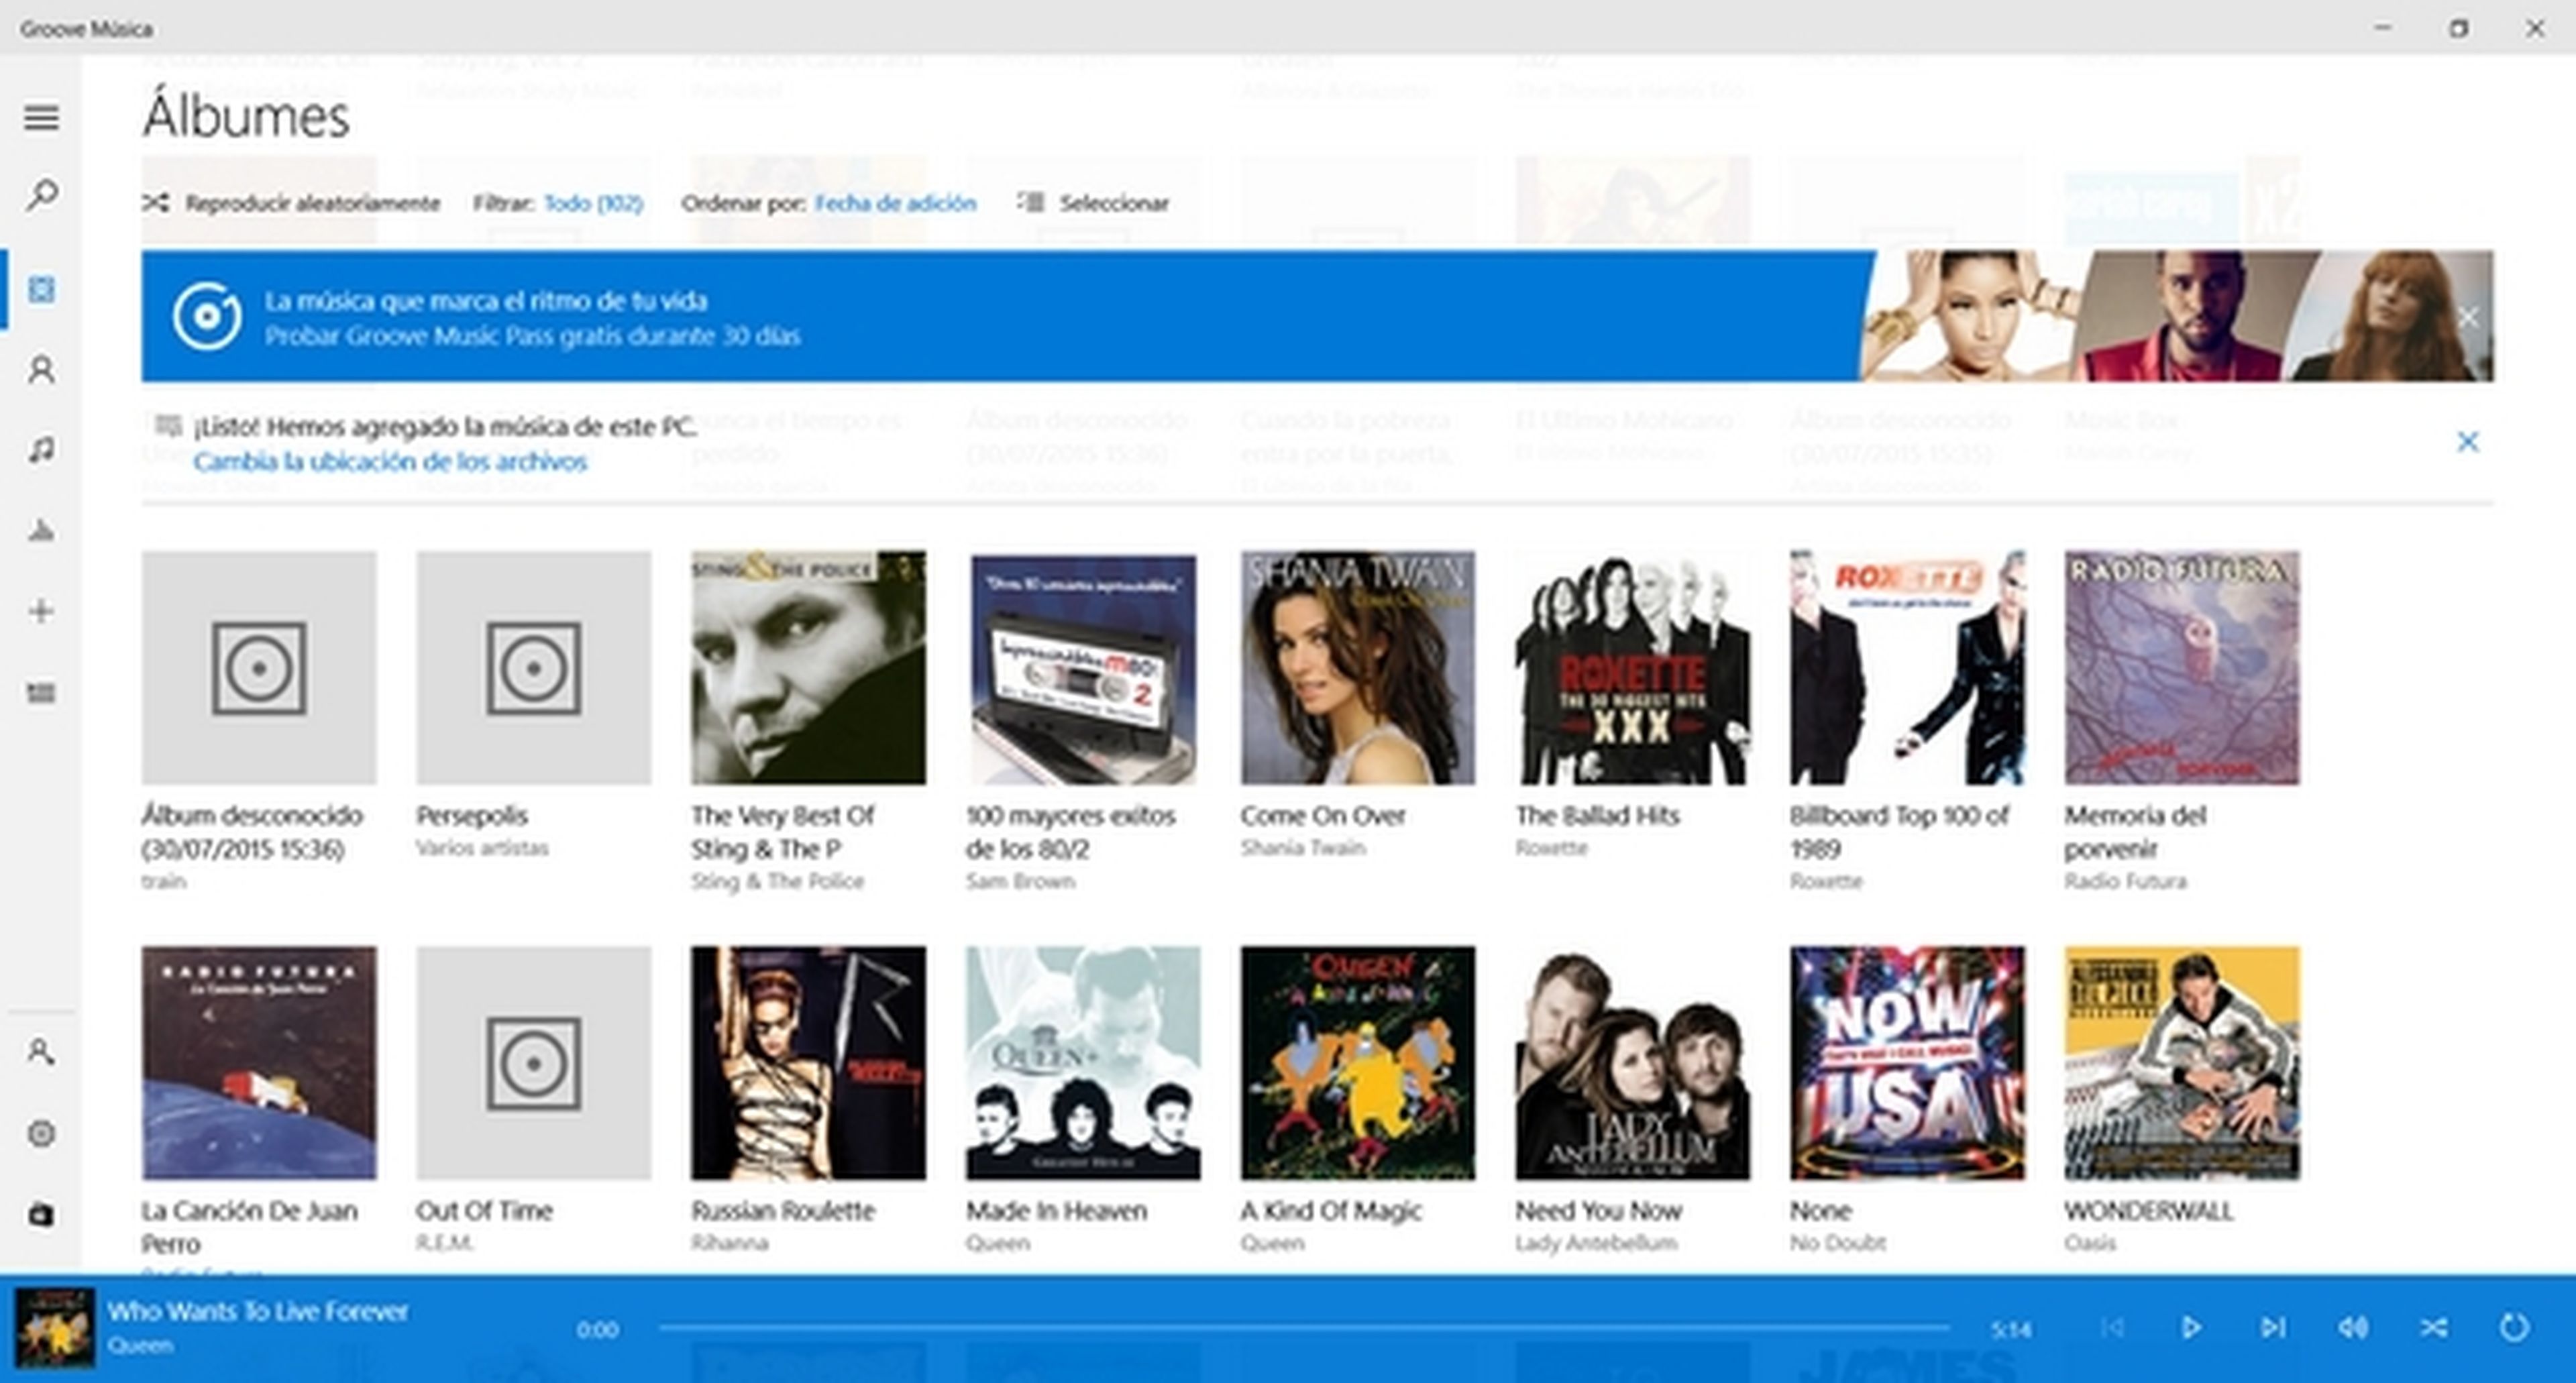Toggle shuffle in the playback bar

[2433, 1327]
